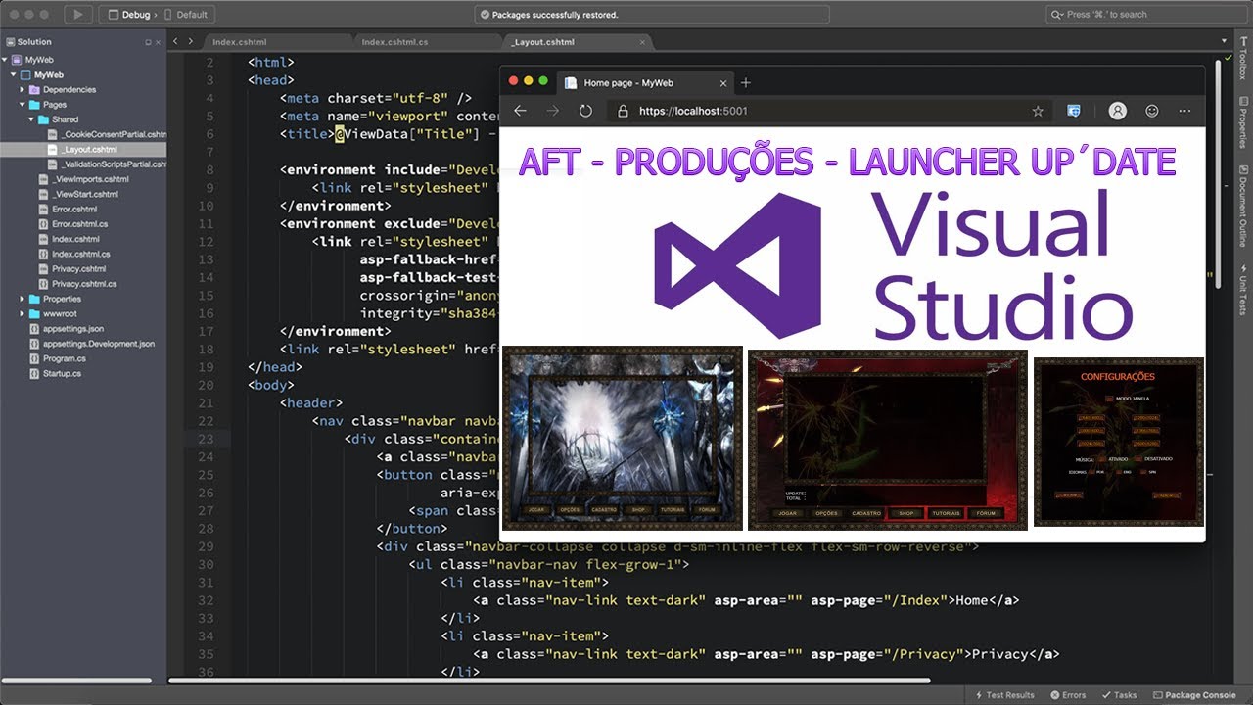Click the Privacy.cshtml file icon
The height and width of the screenshot is (705, 1253).
coord(44,269)
